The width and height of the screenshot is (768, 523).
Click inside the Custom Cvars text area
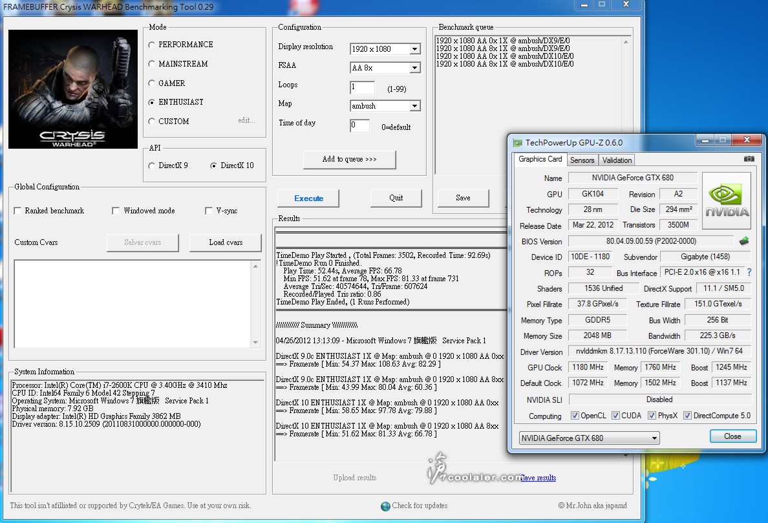click(x=133, y=304)
